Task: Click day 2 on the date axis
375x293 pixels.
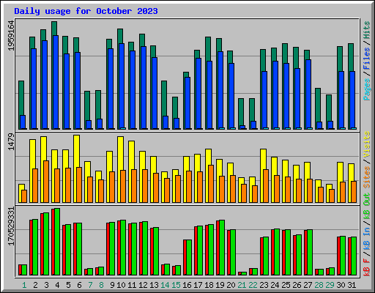Action: click(35, 285)
